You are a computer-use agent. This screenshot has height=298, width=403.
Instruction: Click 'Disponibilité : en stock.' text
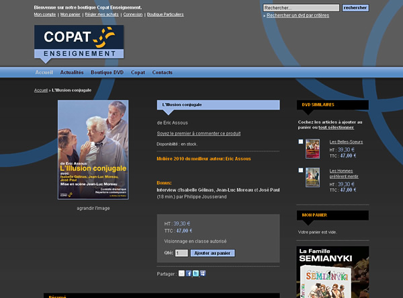(x=177, y=144)
